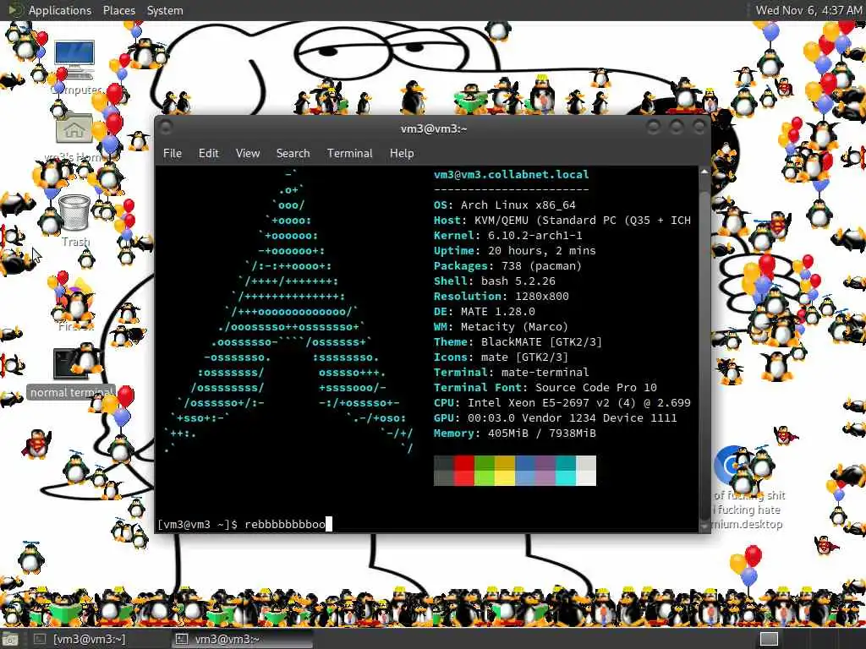Click the Resolution: 1280x800 line
The width and height of the screenshot is (866, 649).
pos(501,297)
